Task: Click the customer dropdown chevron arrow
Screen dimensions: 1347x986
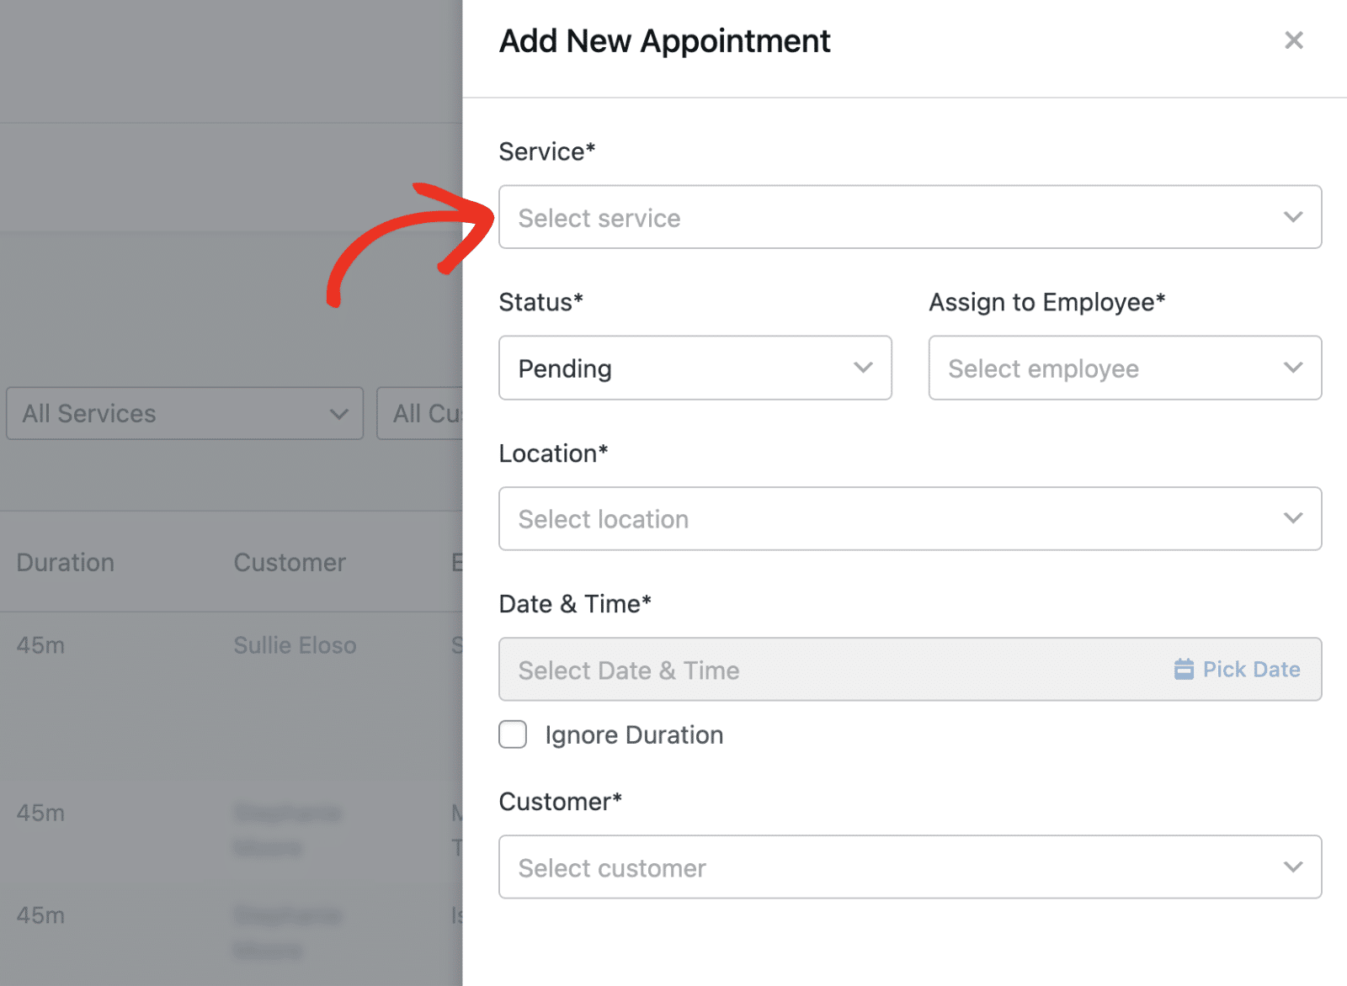Action: tap(1293, 867)
